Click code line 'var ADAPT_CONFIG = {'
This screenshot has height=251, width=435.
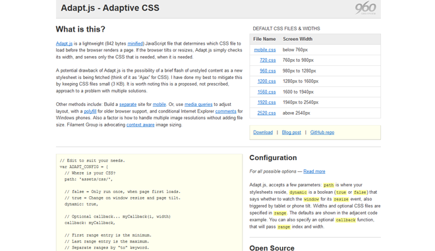[84, 167]
